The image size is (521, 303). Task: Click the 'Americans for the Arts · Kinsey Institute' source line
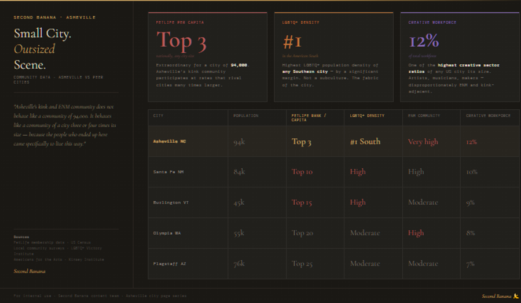coord(59,260)
